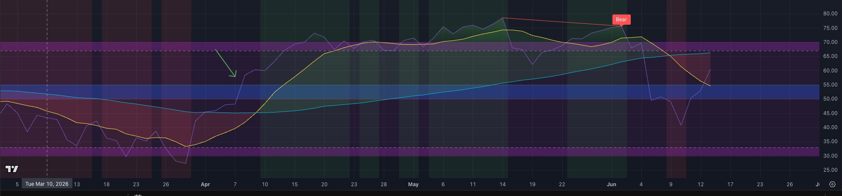842x196 pixels.
Task: Click the May label on time axis
Action: point(413,184)
